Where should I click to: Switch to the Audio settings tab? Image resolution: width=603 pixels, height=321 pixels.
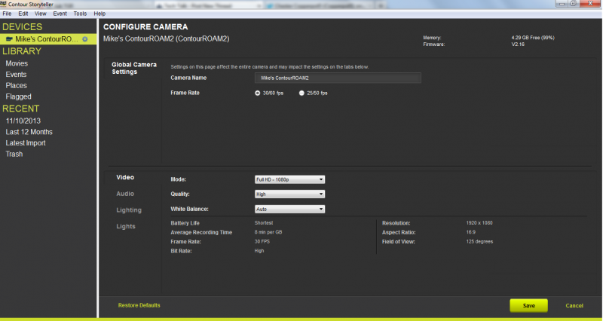[x=125, y=194]
